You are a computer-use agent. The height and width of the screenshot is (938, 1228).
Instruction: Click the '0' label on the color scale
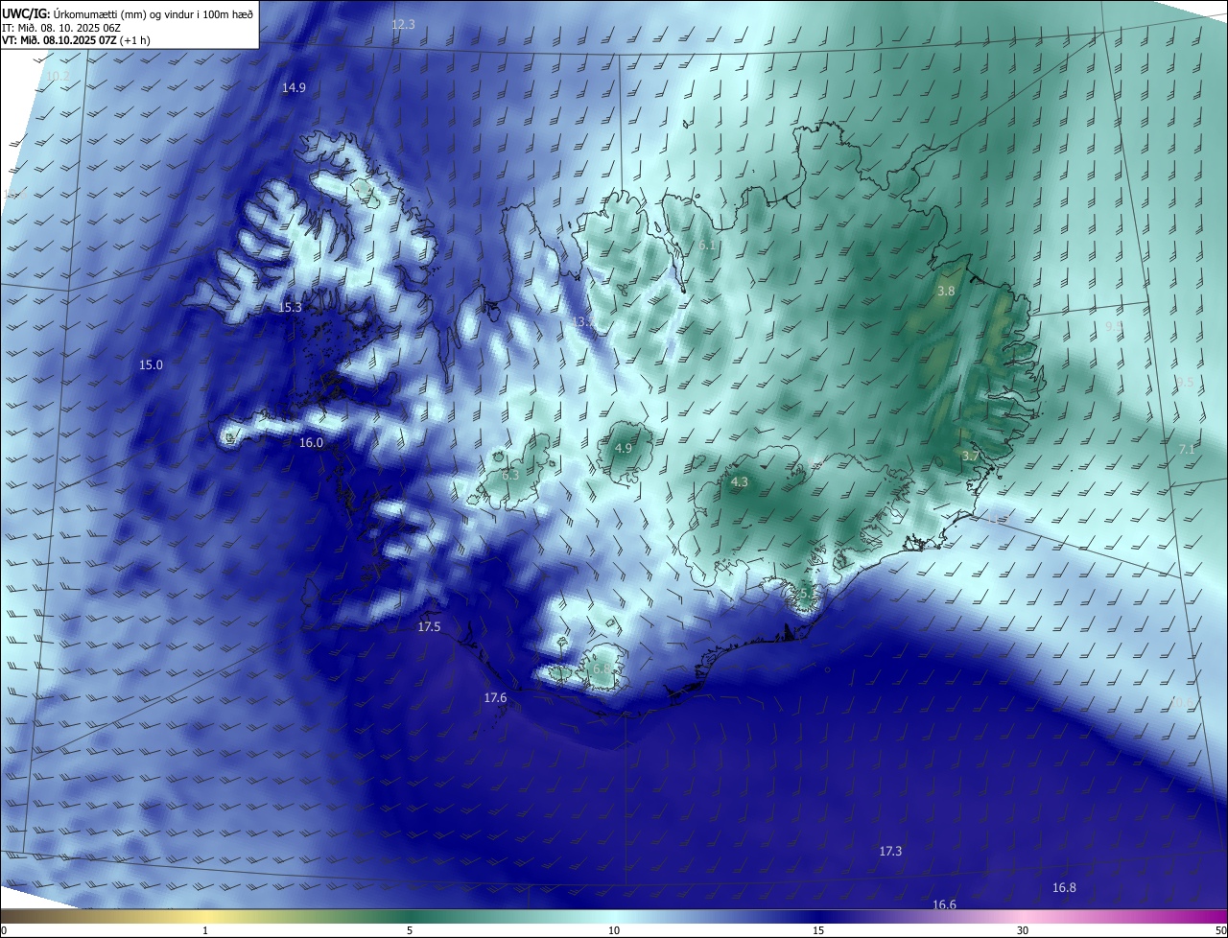click(x=3, y=930)
